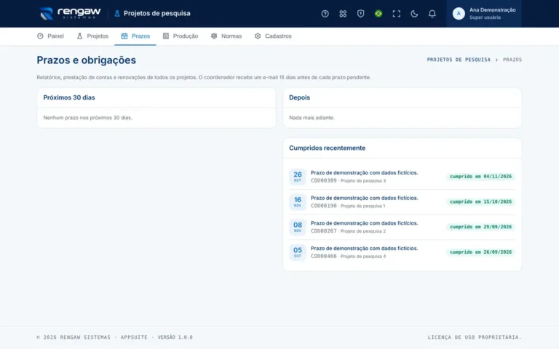Screen dimensions: 559x349
Task: Go to the Painel tab
Action: [x=50, y=36]
